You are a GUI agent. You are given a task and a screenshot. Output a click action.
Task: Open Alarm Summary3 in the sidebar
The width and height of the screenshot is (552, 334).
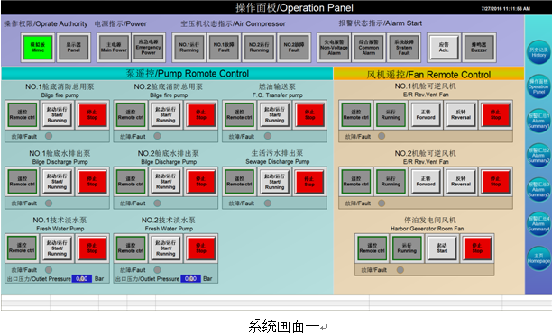(x=538, y=189)
